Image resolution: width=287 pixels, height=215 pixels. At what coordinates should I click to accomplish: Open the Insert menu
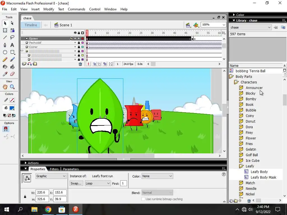point(35,9)
